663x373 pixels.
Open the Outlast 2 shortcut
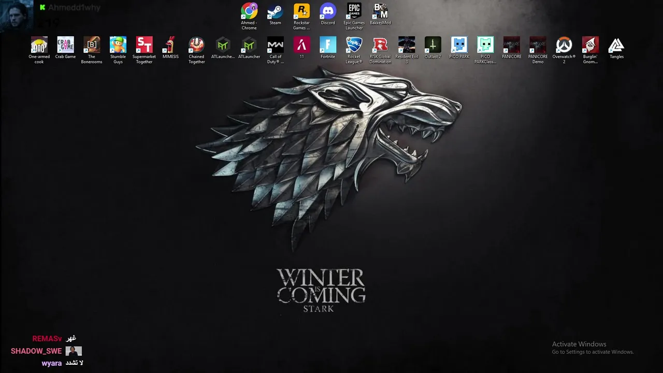coord(433,48)
